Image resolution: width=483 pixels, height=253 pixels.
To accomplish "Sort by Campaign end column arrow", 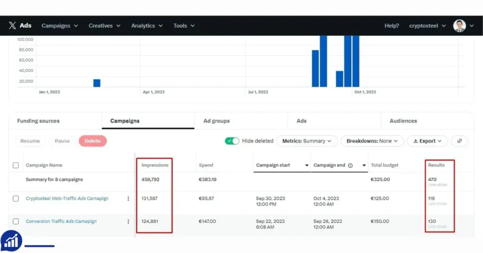I will 364,165.
